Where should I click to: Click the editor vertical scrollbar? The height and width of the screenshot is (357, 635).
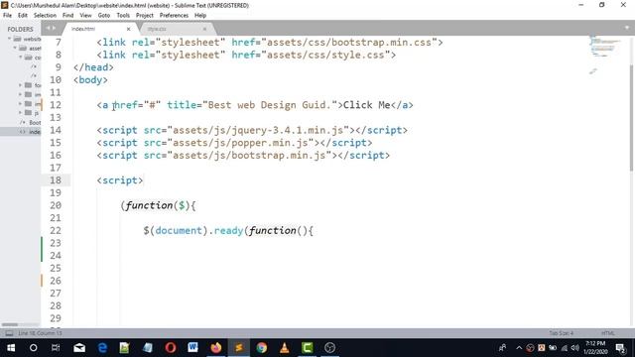631,117
